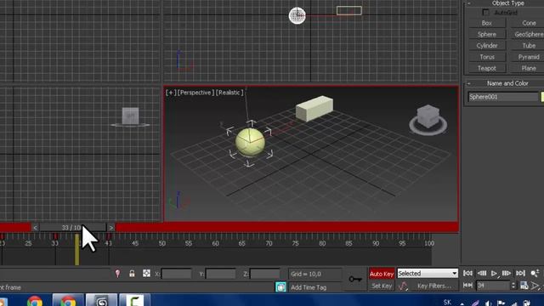Image resolution: width=544 pixels, height=306 pixels.
Task: Click the ViewCube in the Perspective viewport
Action: [x=428, y=120]
